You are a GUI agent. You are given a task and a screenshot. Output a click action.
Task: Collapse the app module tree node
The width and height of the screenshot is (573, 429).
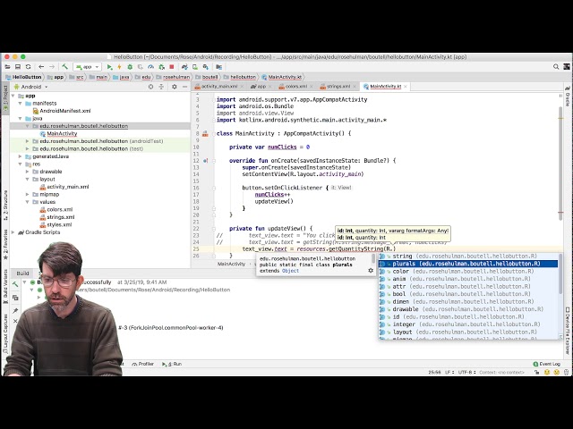point(13,96)
